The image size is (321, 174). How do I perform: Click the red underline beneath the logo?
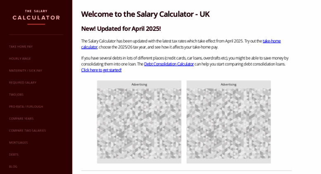36,24
